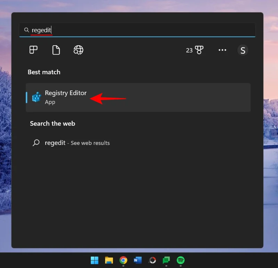
Task: Open the Start menu button
Action: 94,260
